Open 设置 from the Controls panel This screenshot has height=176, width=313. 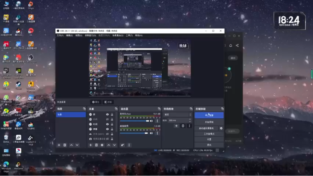coord(209,139)
